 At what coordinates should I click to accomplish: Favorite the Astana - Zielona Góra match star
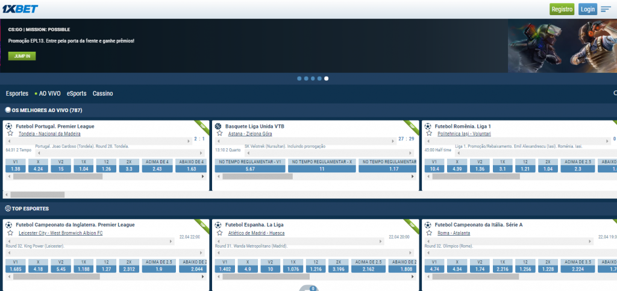(219, 134)
